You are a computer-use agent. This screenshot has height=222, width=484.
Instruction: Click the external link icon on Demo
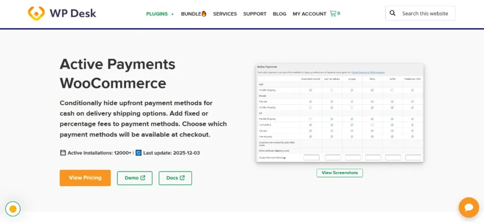tap(143, 178)
